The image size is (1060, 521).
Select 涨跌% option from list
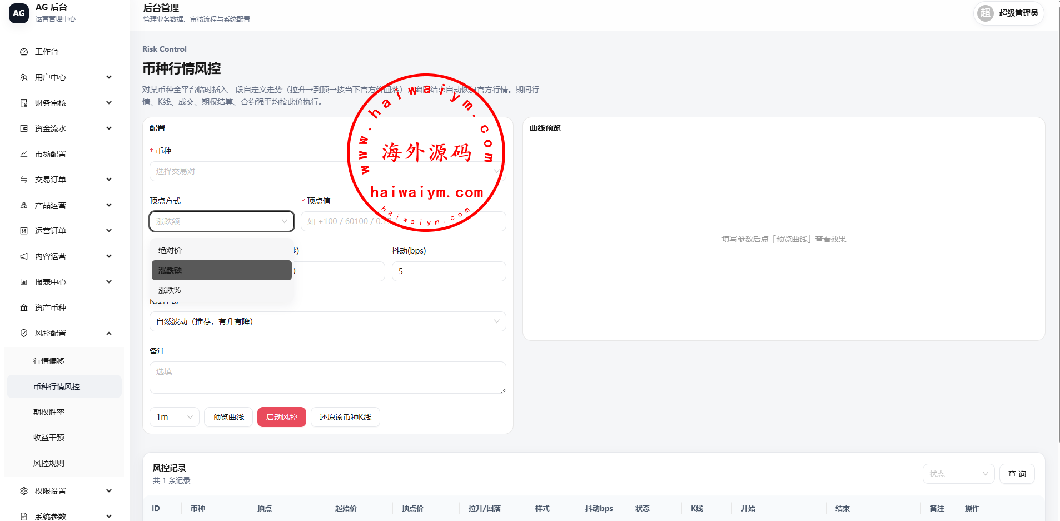222,290
